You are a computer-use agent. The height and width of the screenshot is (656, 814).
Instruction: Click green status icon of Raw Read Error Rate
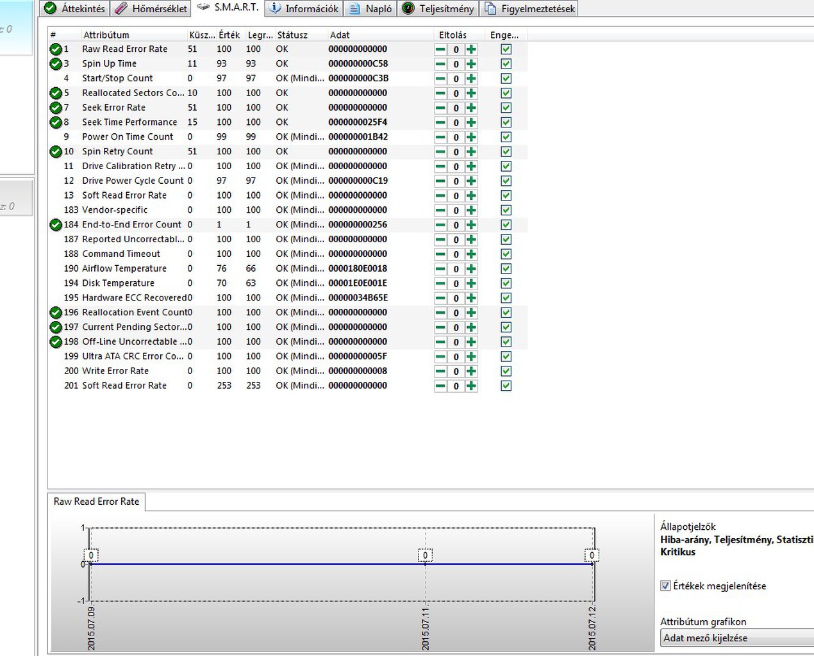pyautogui.click(x=56, y=49)
